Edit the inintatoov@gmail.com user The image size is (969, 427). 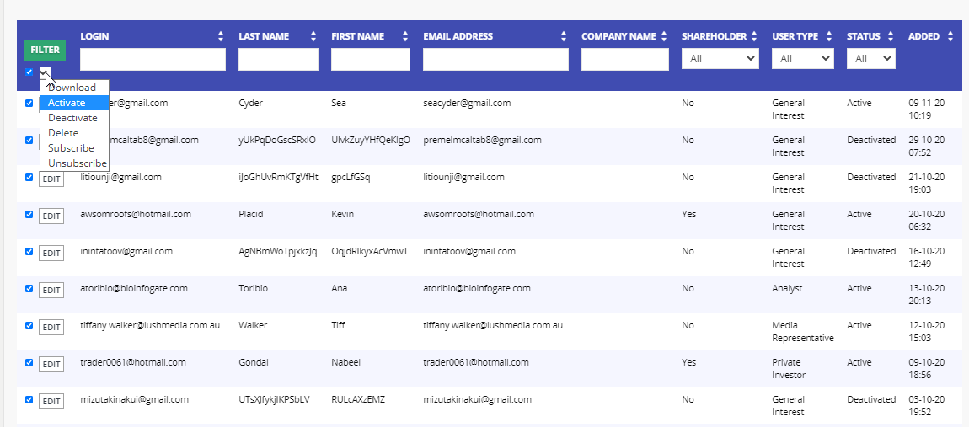tap(51, 254)
